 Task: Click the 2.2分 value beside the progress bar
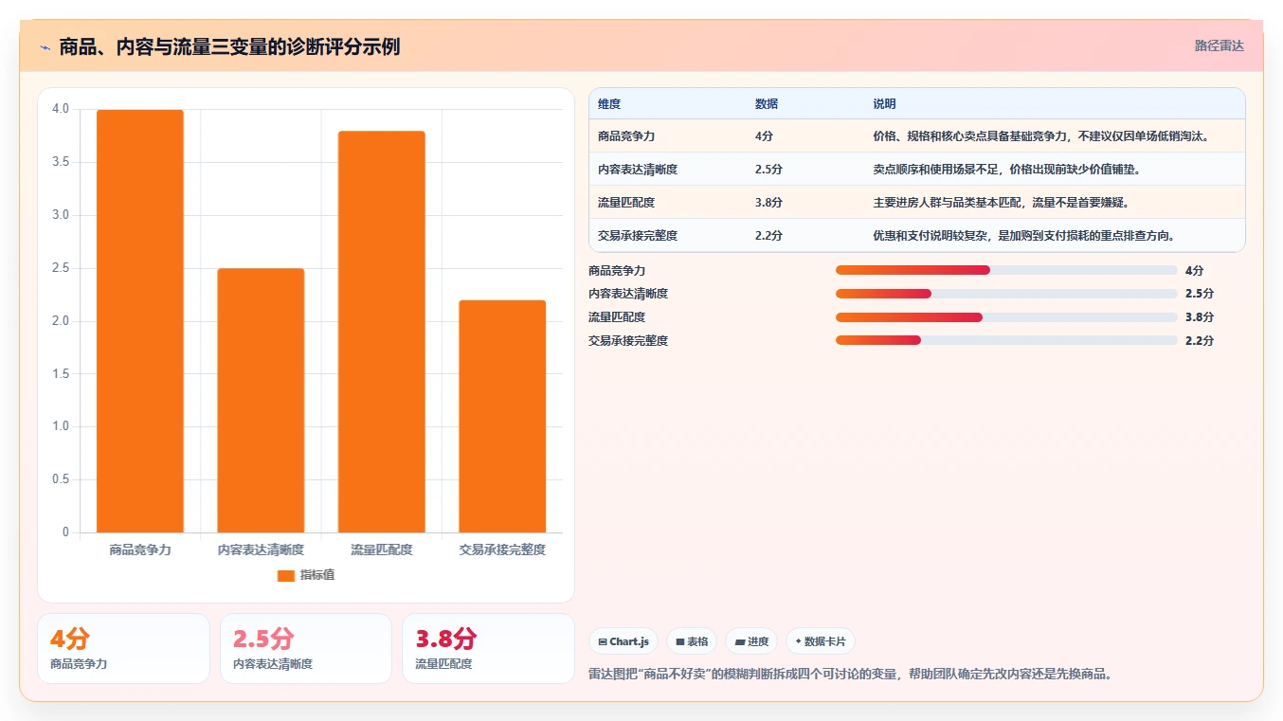point(1199,340)
